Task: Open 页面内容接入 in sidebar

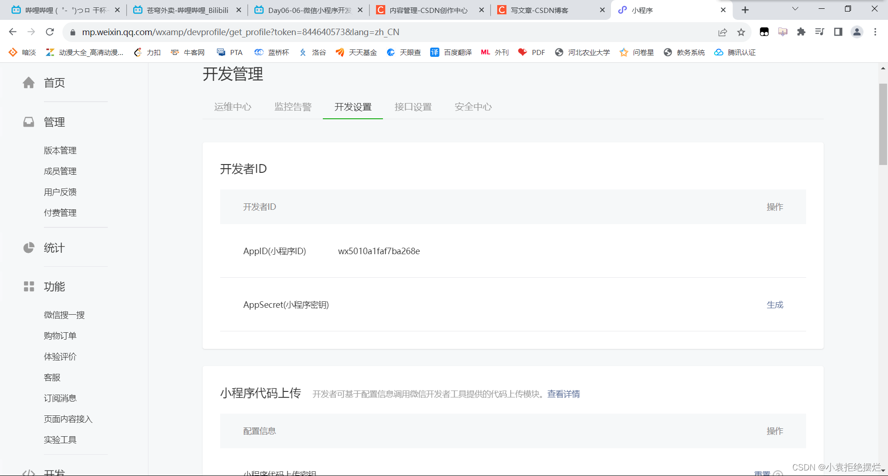Action: (x=68, y=419)
